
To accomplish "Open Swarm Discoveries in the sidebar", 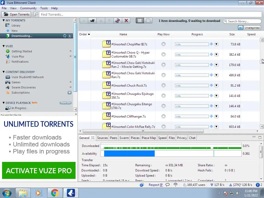I will click(x=23, y=87).
